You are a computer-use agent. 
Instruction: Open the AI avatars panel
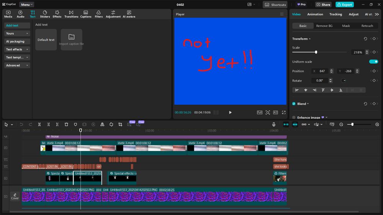pyautogui.click(x=129, y=14)
